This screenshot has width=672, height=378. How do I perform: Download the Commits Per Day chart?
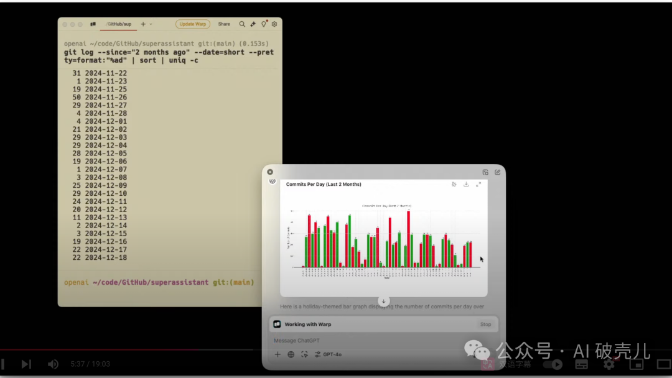(x=466, y=185)
